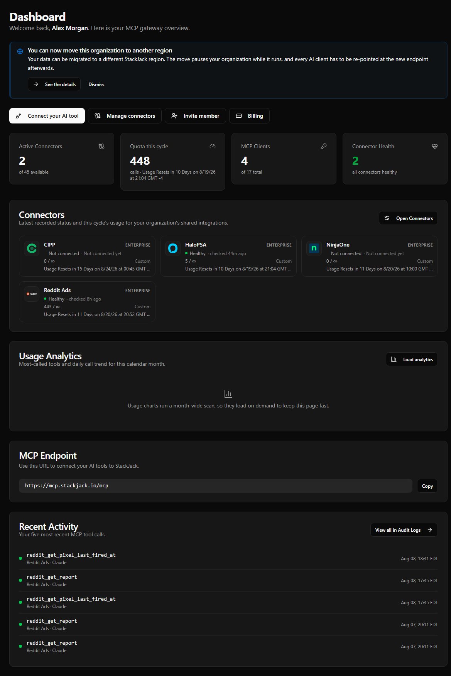Click the globe icon in region notice
The width and height of the screenshot is (451, 676).
20,51
